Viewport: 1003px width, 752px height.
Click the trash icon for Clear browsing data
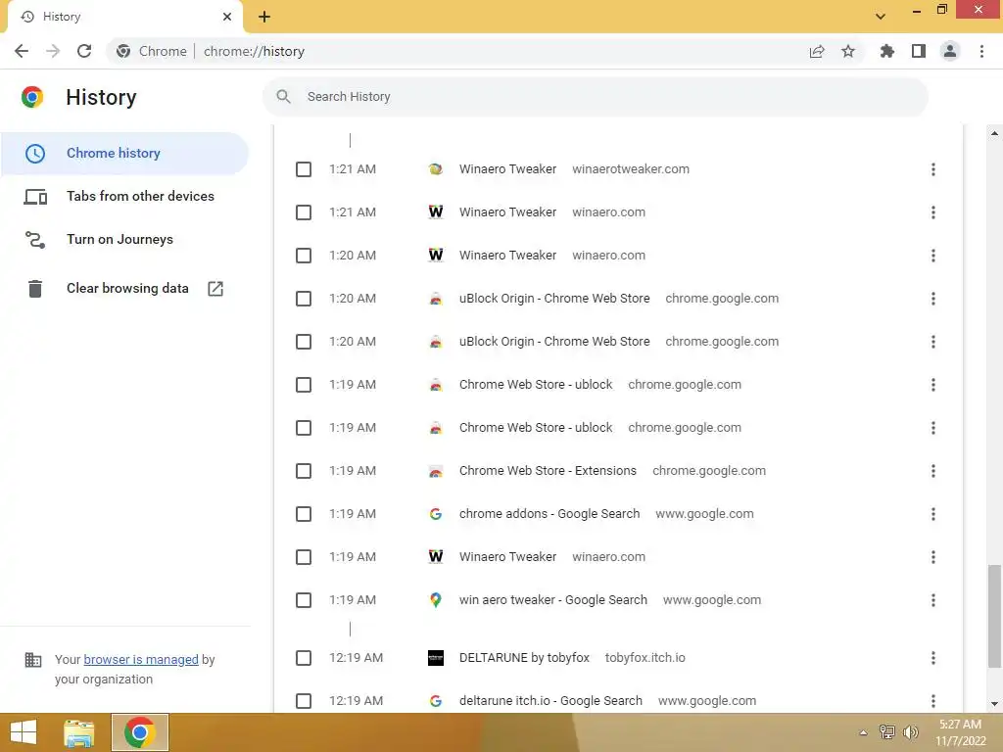35,289
